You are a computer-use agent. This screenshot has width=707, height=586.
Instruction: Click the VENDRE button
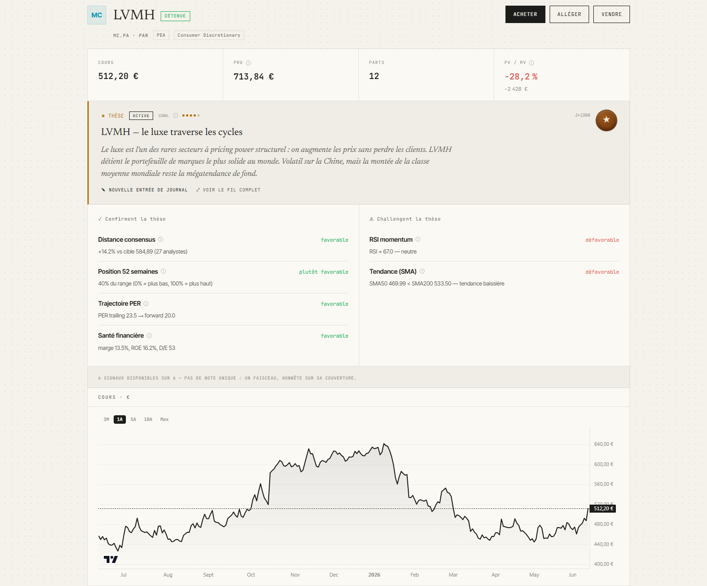(x=612, y=14)
